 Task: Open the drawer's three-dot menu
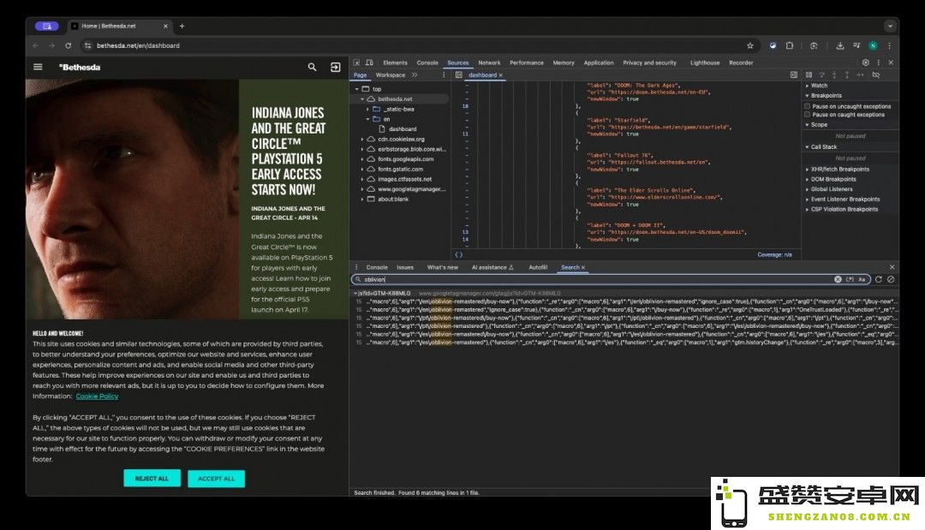(356, 267)
